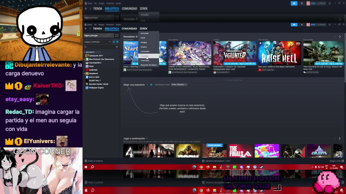Viewport: 346px width, 194px height.
Task: Open THE FINALS game capsule
Action: [x=240, y=151]
